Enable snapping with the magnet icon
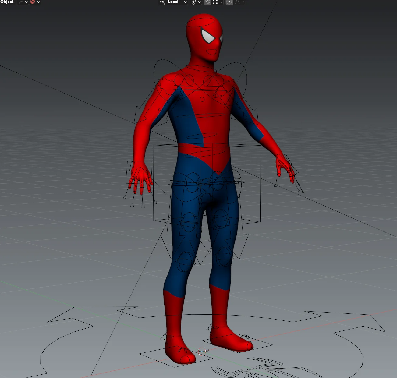Viewport: 397px width, 378px height. (207, 2)
